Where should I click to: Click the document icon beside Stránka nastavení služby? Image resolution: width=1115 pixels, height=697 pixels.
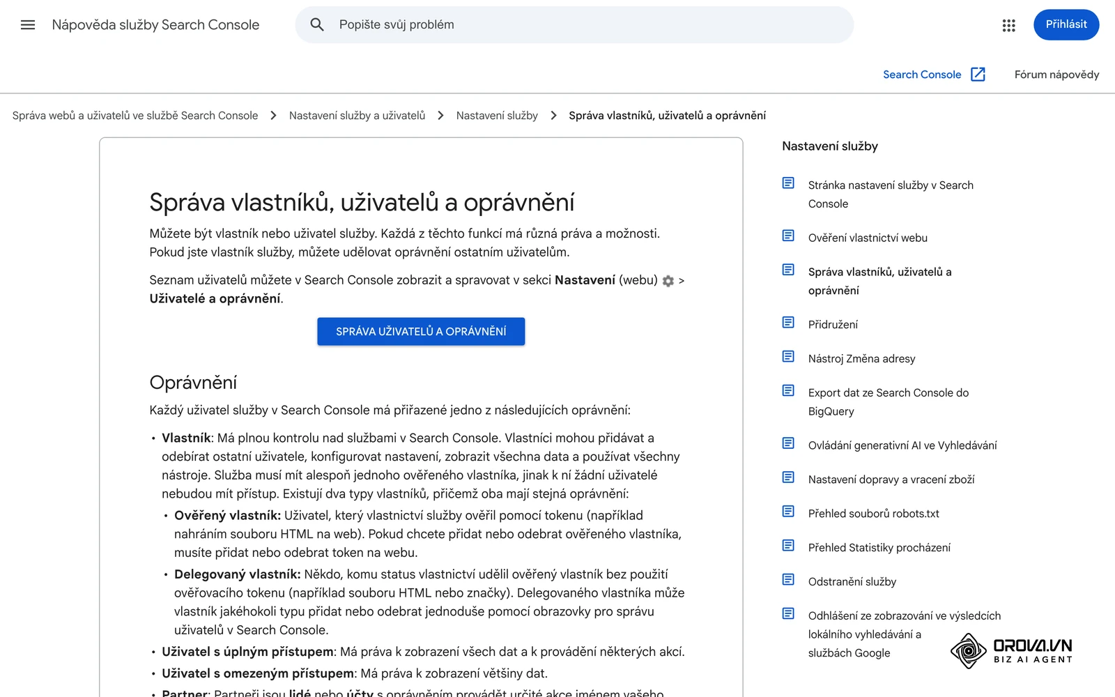click(788, 183)
